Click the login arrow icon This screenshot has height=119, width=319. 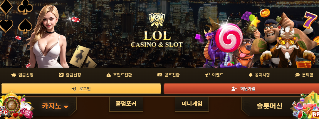pos(74,89)
